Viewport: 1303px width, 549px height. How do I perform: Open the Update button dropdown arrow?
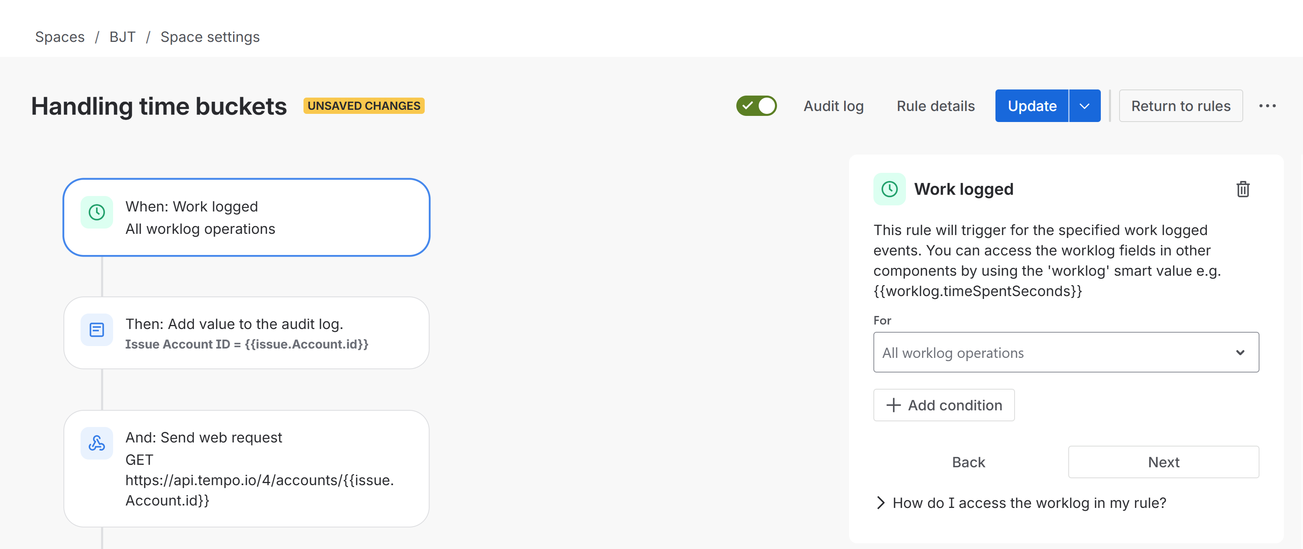coord(1084,106)
